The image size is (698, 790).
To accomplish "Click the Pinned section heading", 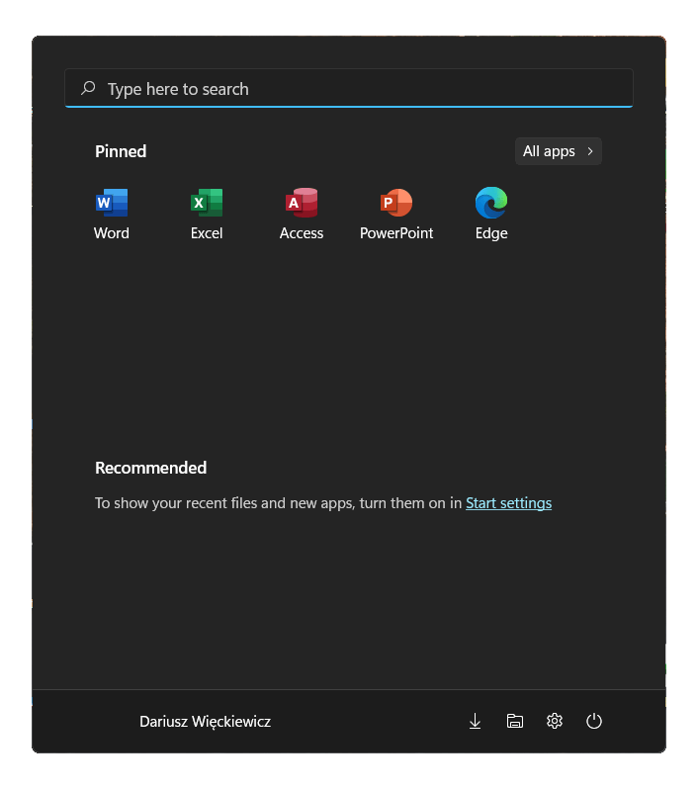I will coord(121,151).
